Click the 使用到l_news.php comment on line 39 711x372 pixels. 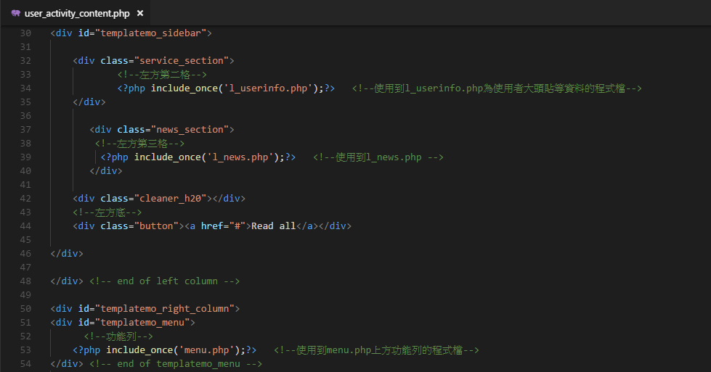click(x=378, y=157)
